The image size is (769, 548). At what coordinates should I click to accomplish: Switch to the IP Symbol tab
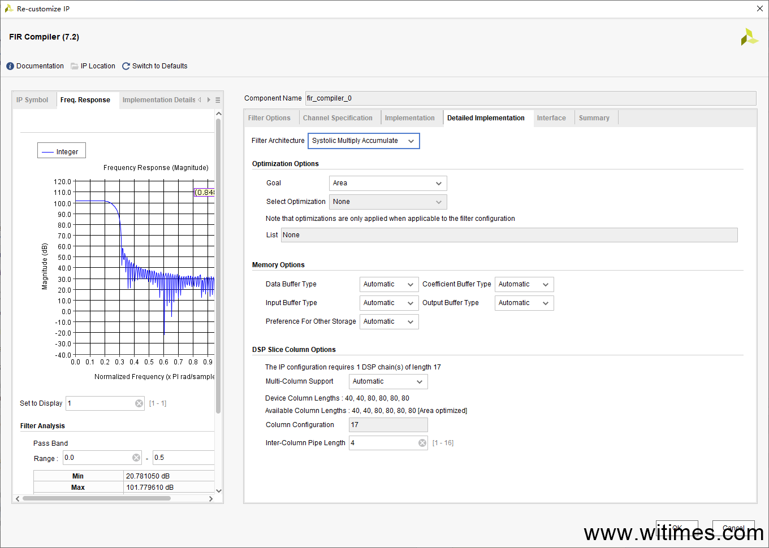[x=32, y=100]
